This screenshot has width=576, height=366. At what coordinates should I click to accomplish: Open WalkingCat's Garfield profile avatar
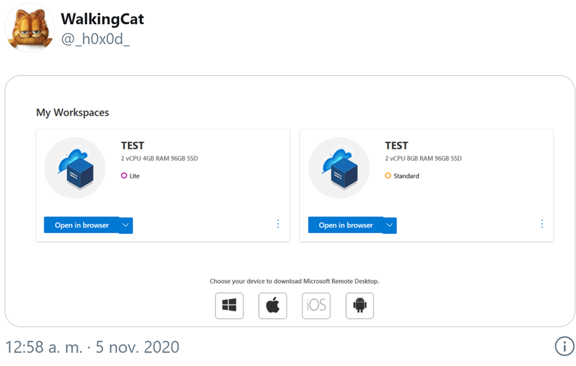click(30, 28)
